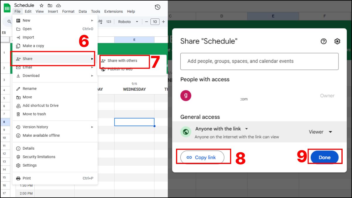352x198 pixels.
Task: Open share settings via the gear icon
Action: coord(337,41)
